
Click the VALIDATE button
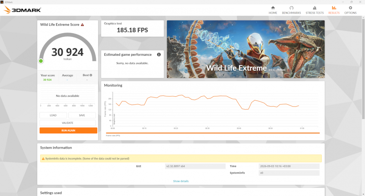67,123
